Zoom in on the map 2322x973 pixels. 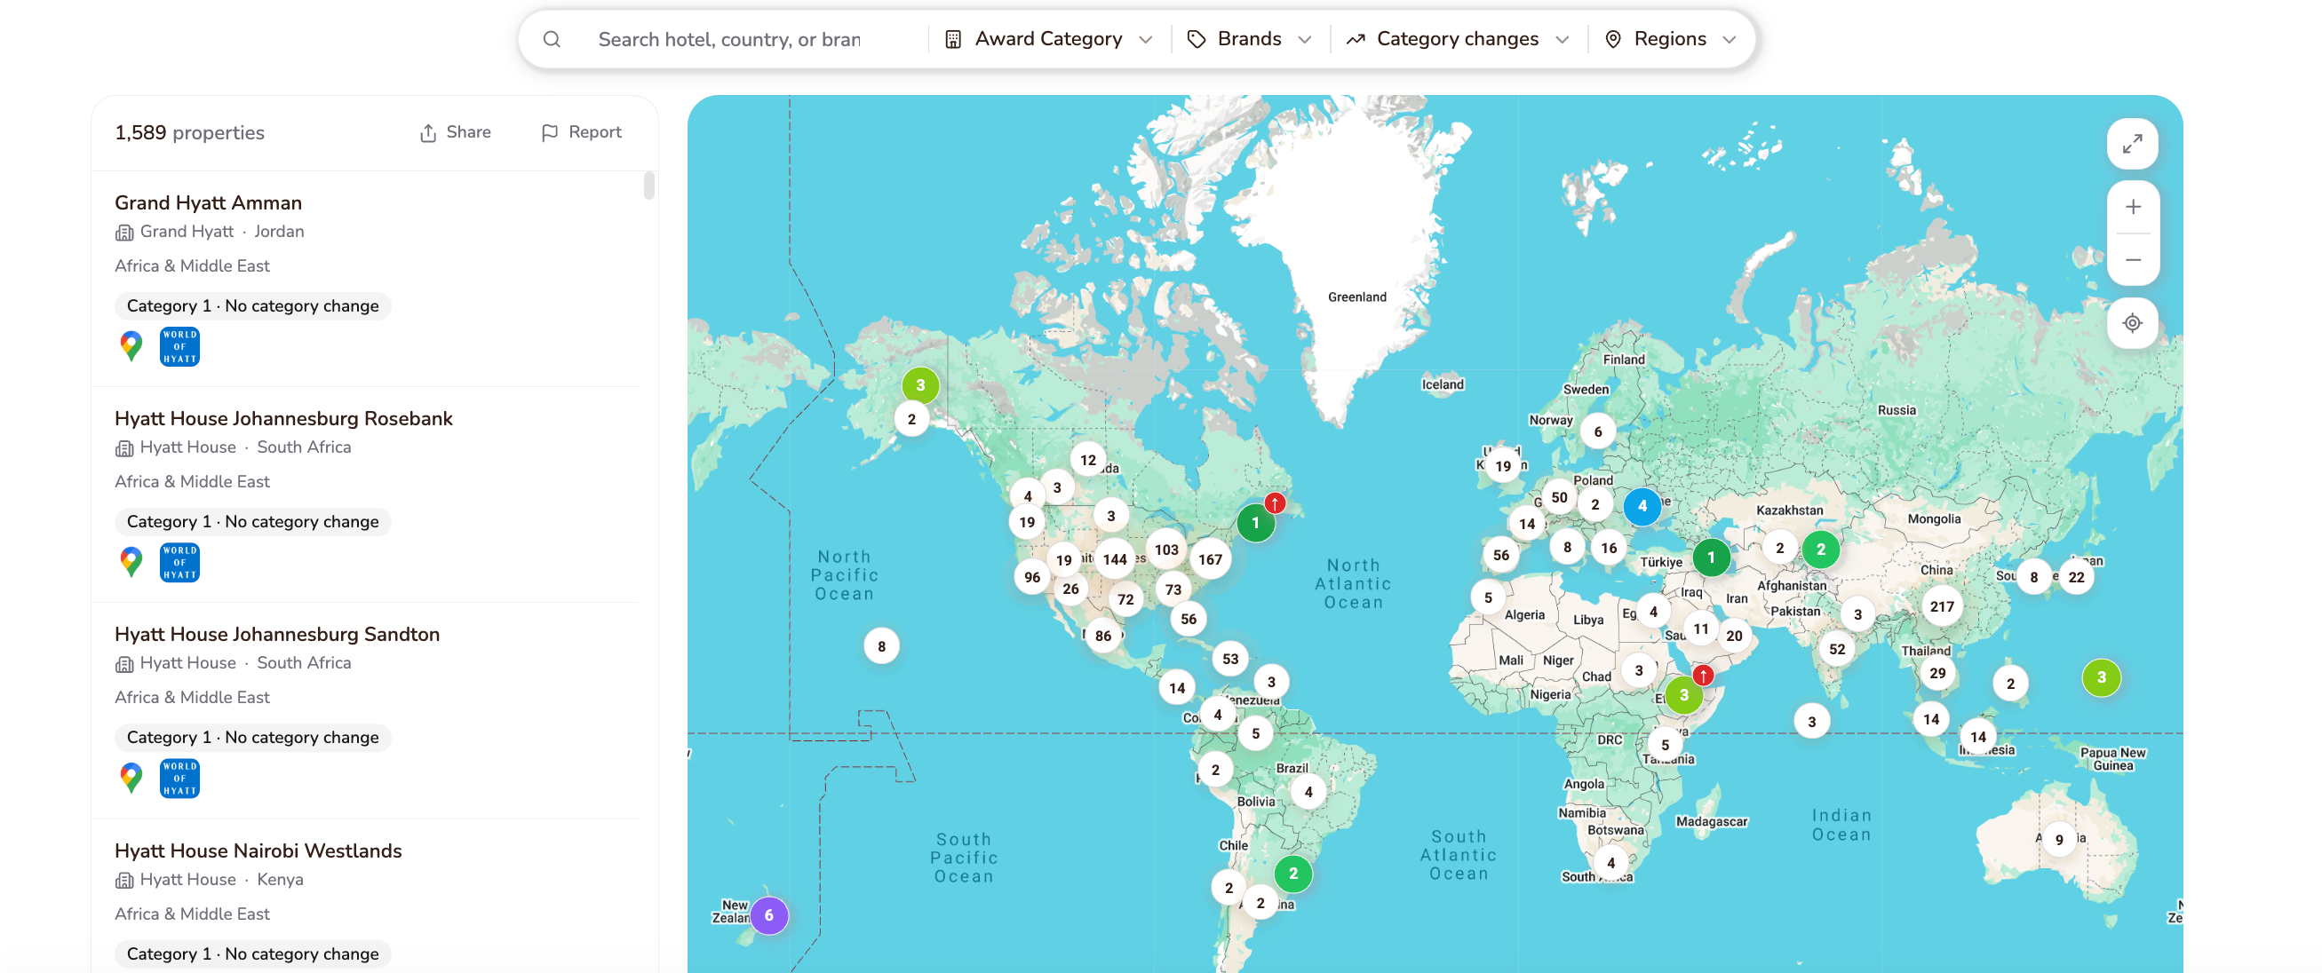coord(2133,207)
